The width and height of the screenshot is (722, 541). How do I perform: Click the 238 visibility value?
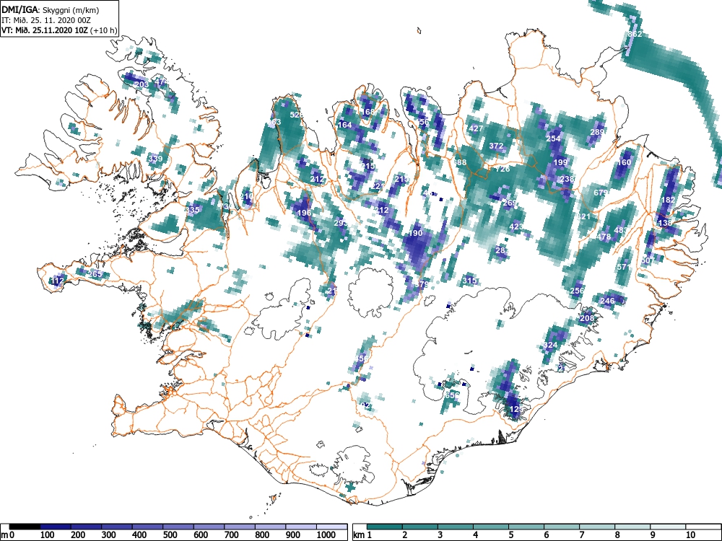[x=567, y=179]
